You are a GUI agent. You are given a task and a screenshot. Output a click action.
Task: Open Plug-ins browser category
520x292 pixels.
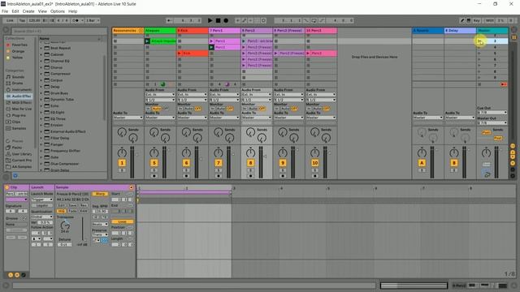[16, 115]
